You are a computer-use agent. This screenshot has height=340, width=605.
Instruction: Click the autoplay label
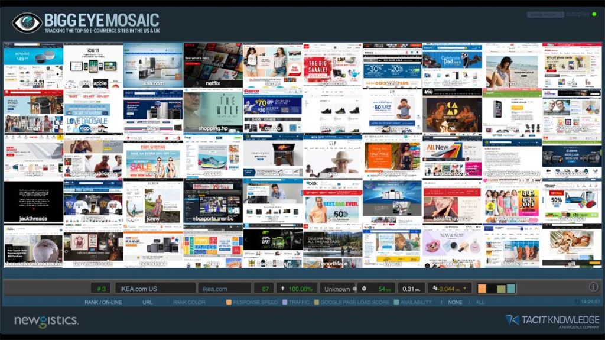(x=578, y=14)
